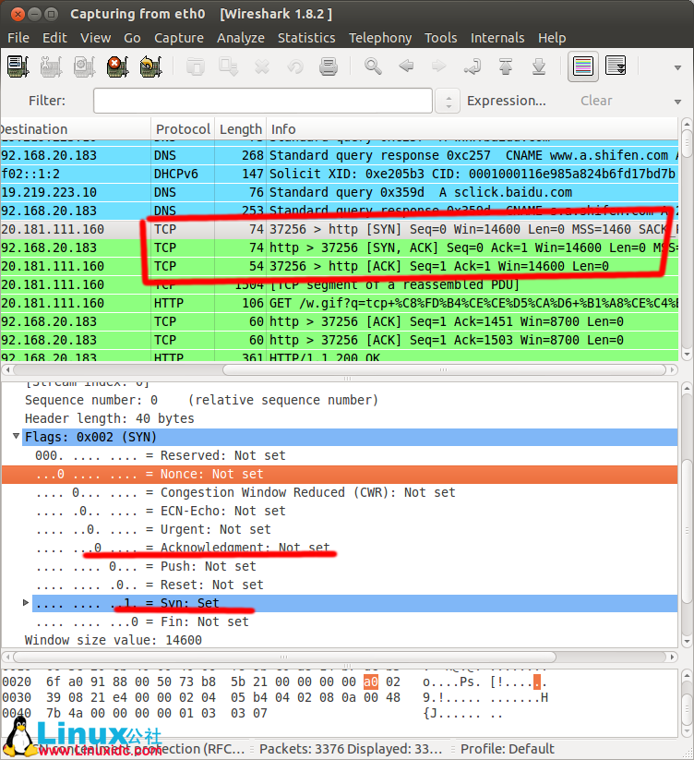This screenshot has height=760, width=694.
Task: Toggle auto scroll during live capture
Action: click(x=616, y=66)
